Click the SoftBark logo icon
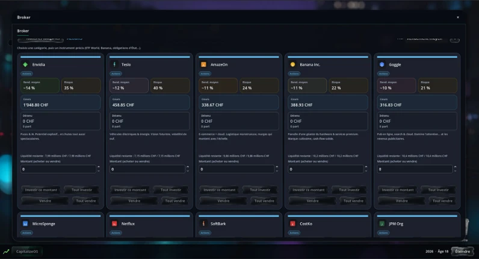 pyautogui.click(x=203, y=224)
